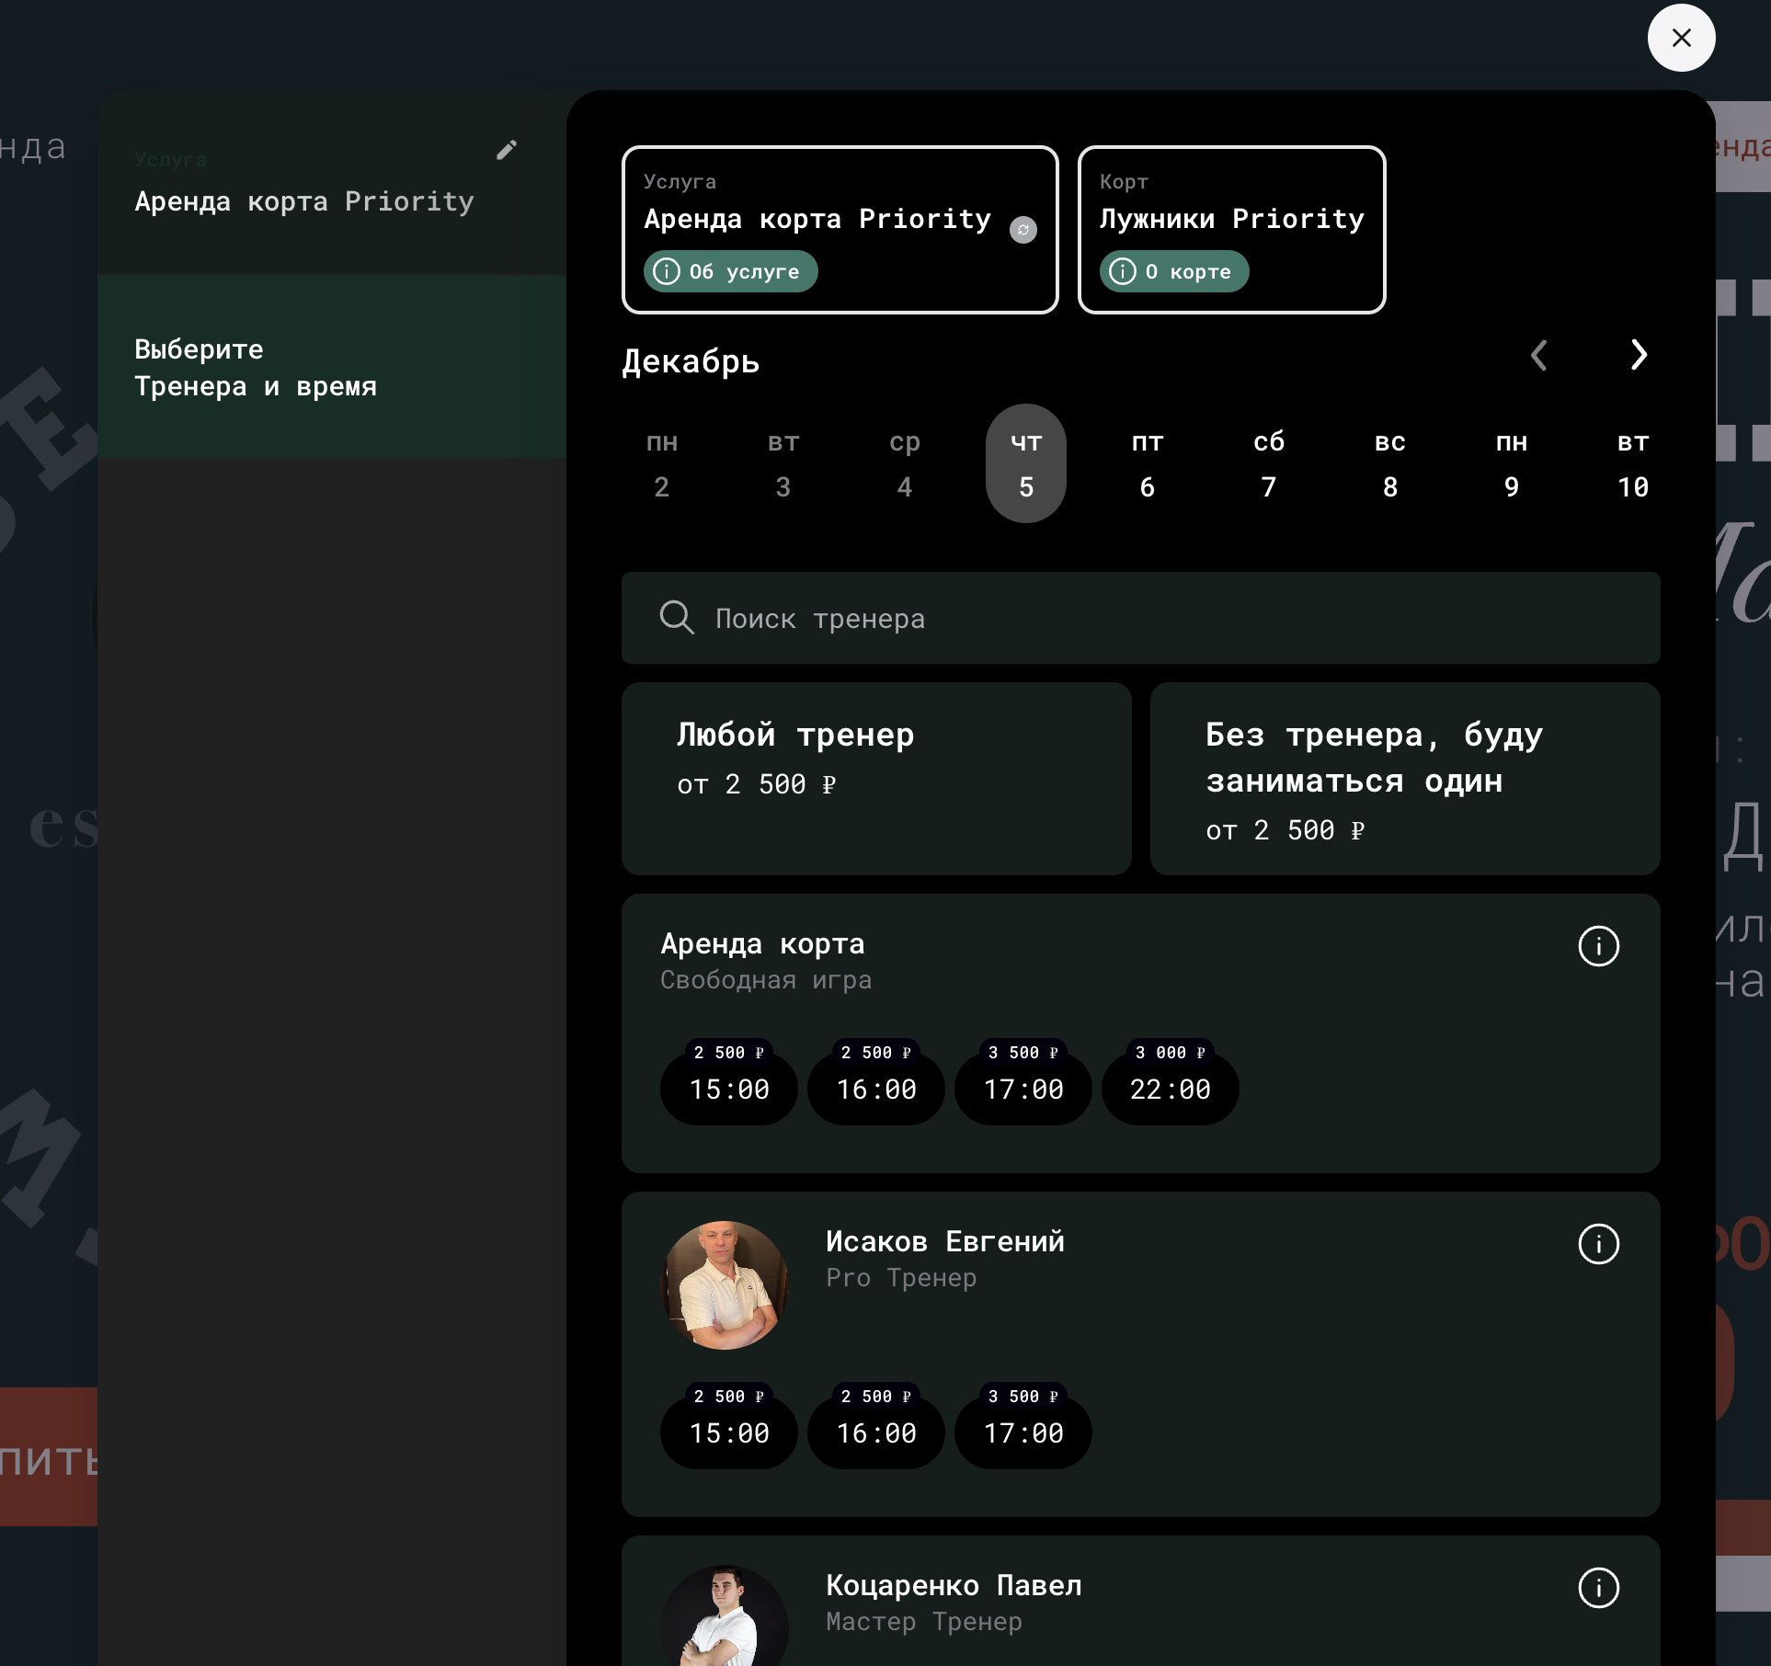Pick 15:00 slot in Аренда корта
This screenshot has width=1771, height=1666.
tap(728, 1090)
